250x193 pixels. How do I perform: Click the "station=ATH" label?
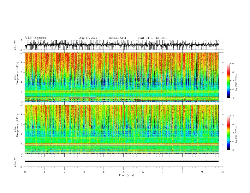117,38
